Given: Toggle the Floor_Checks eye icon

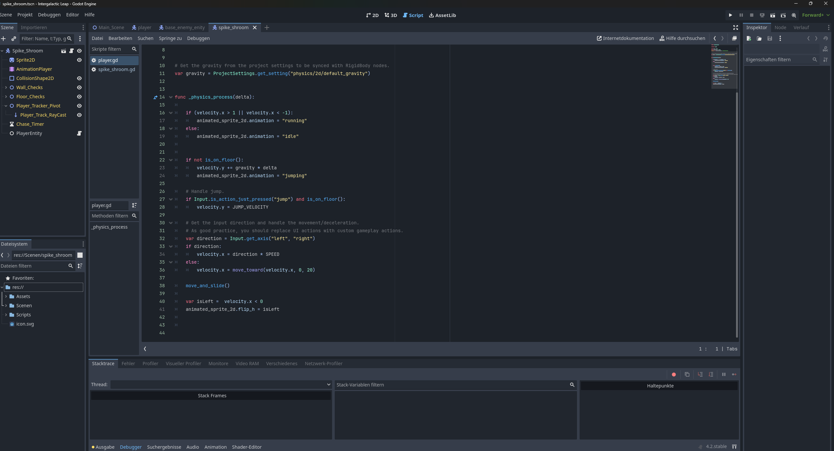Looking at the screenshot, I should pos(79,97).
